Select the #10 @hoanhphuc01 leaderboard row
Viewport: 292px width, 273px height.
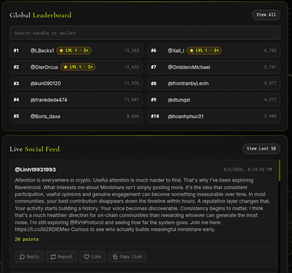(213, 117)
